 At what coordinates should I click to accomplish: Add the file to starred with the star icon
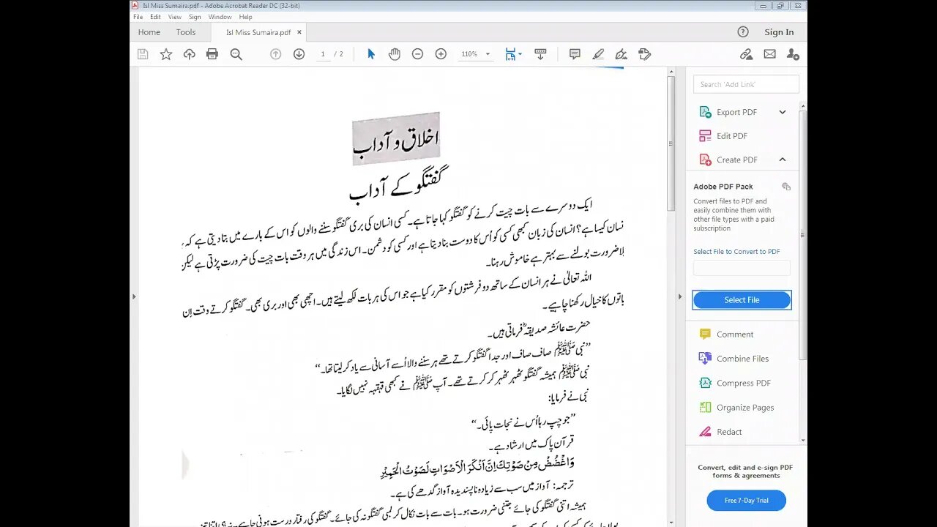click(166, 54)
